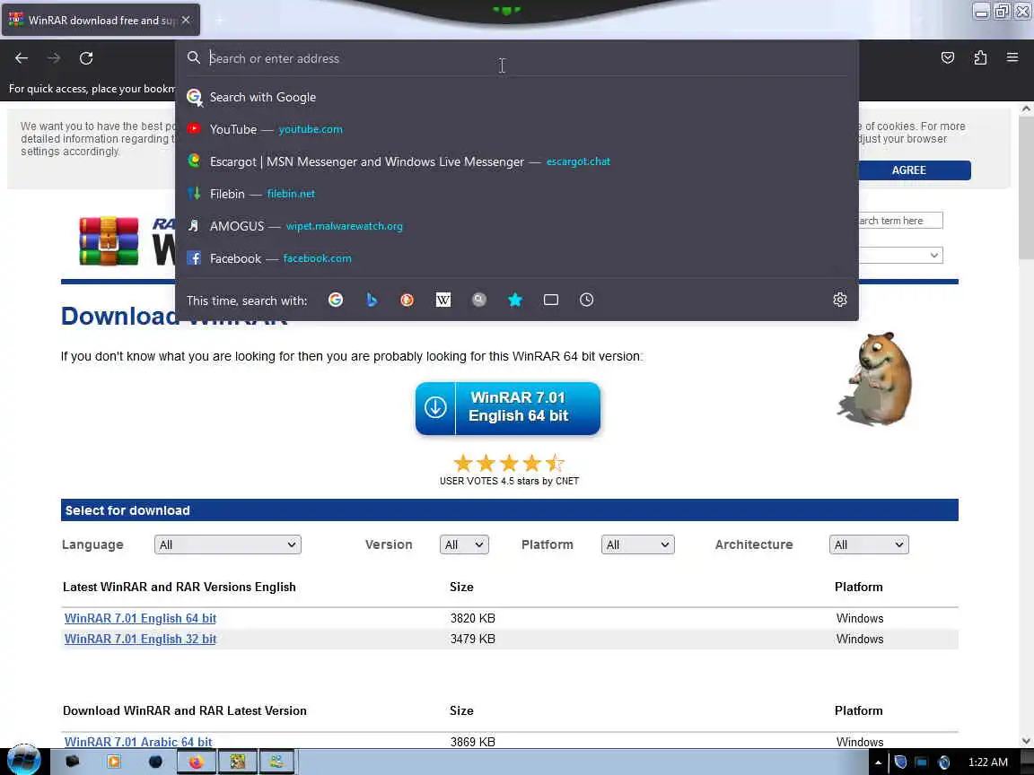Image resolution: width=1034 pixels, height=775 pixels.
Task: Select the Search with Google suggestion
Action: coord(516,97)
